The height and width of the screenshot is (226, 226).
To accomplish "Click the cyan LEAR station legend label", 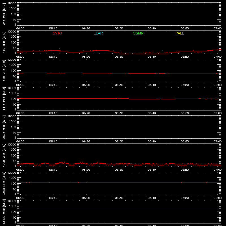I will click(98, 33).
